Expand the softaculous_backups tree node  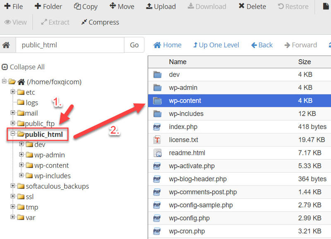point(12,186)
